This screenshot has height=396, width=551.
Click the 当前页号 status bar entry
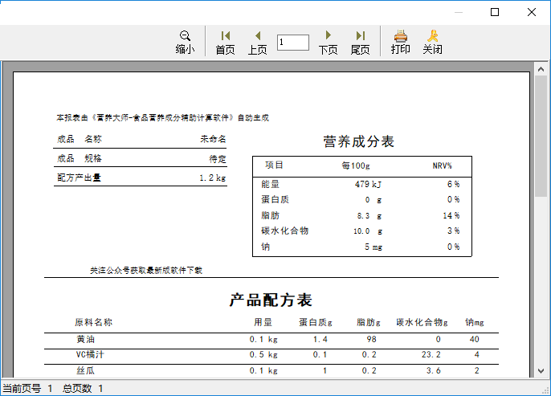coord(27,388)
